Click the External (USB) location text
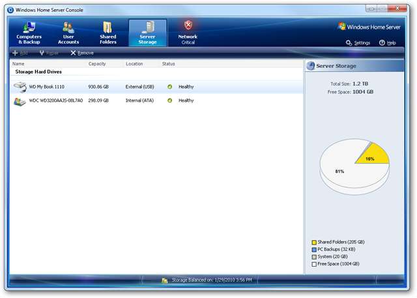 [x=140, y=87]
